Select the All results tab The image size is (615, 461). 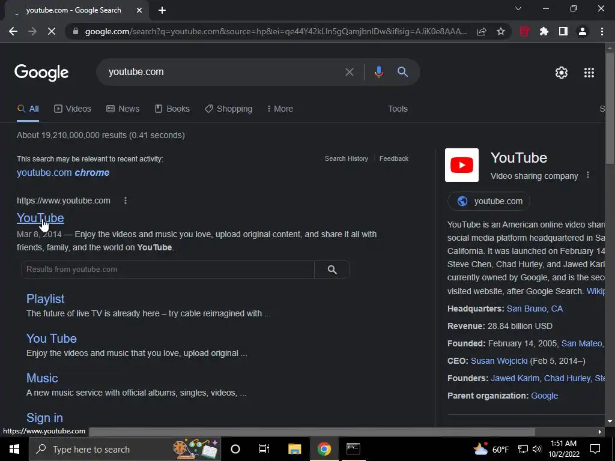coord(28,109)
